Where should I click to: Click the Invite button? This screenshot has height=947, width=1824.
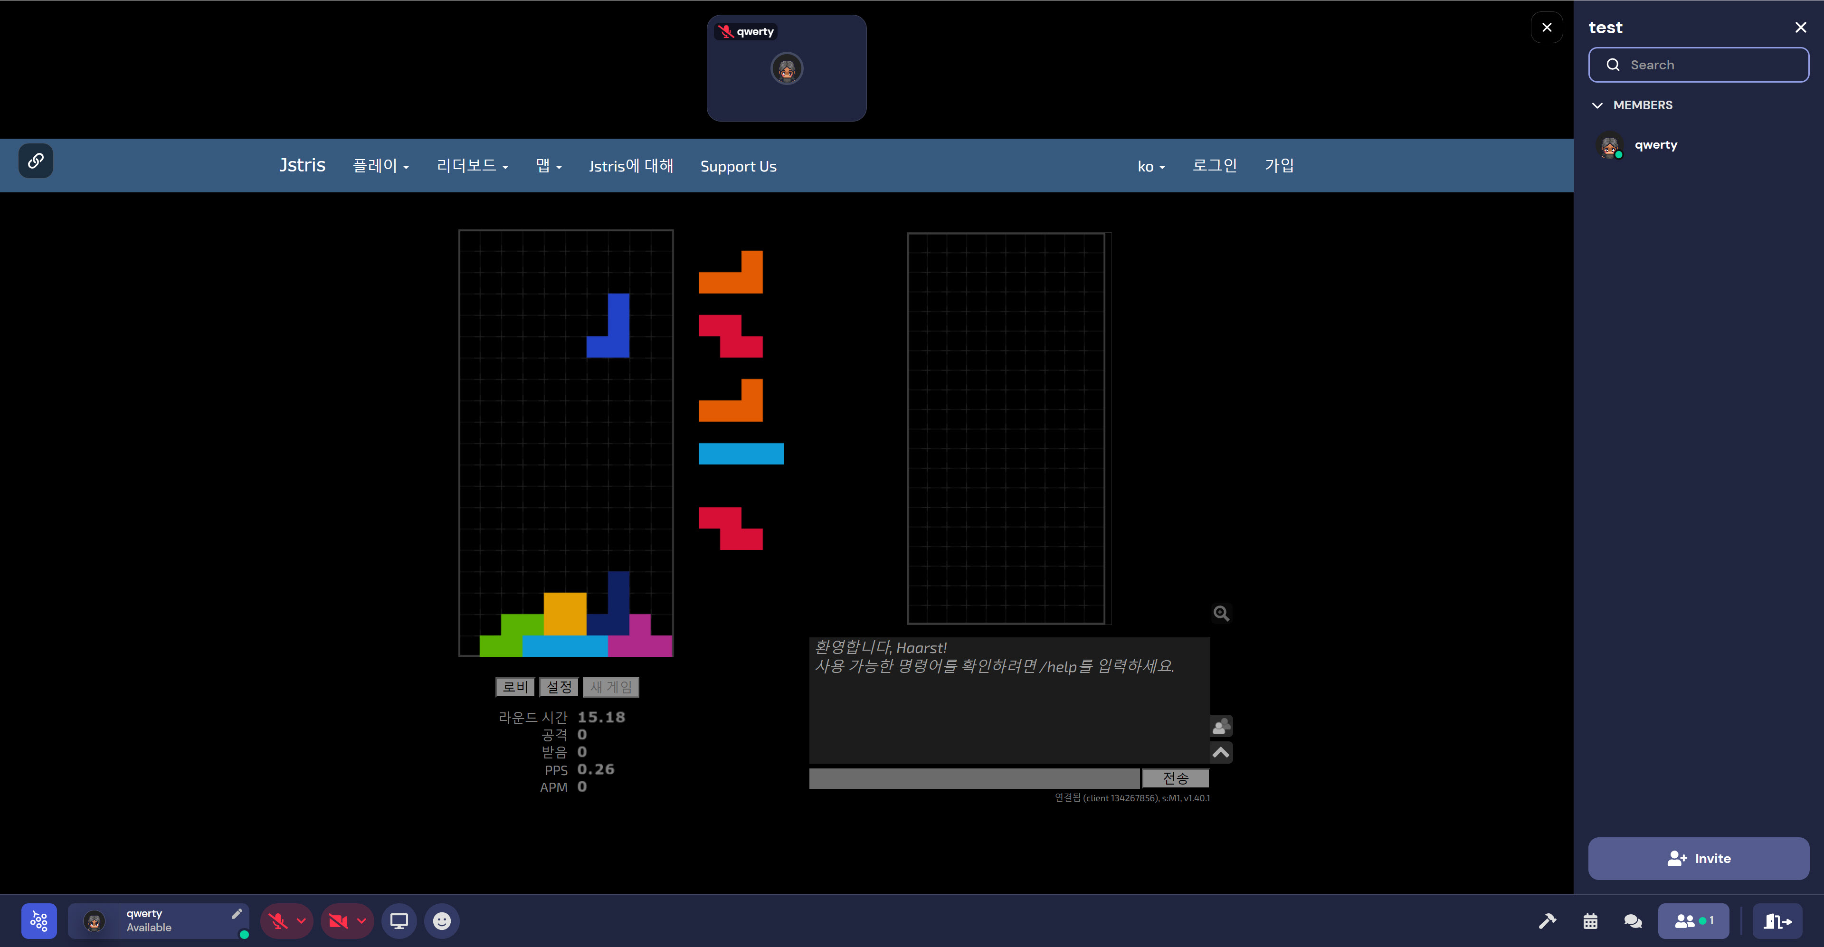tap(1698, 859)
